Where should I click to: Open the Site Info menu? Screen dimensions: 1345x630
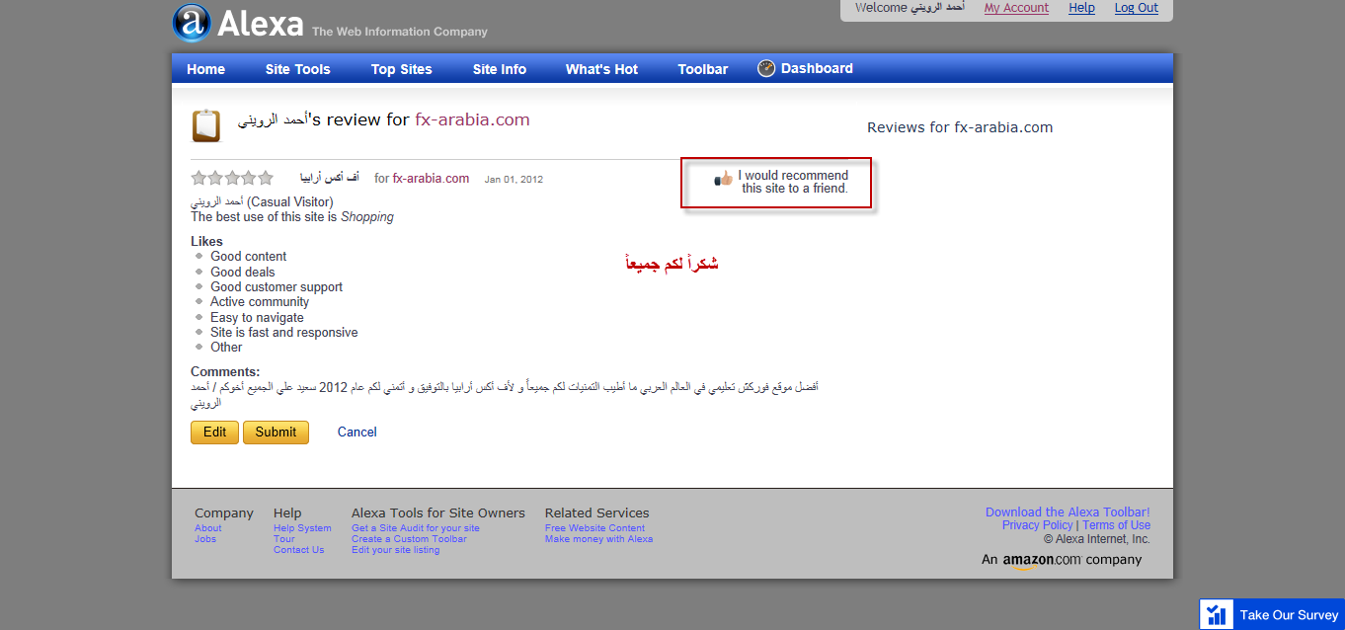point(500,69)
